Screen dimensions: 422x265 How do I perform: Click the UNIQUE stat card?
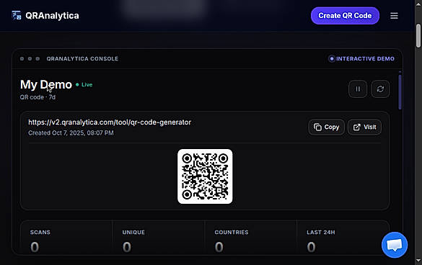(159, 238)
